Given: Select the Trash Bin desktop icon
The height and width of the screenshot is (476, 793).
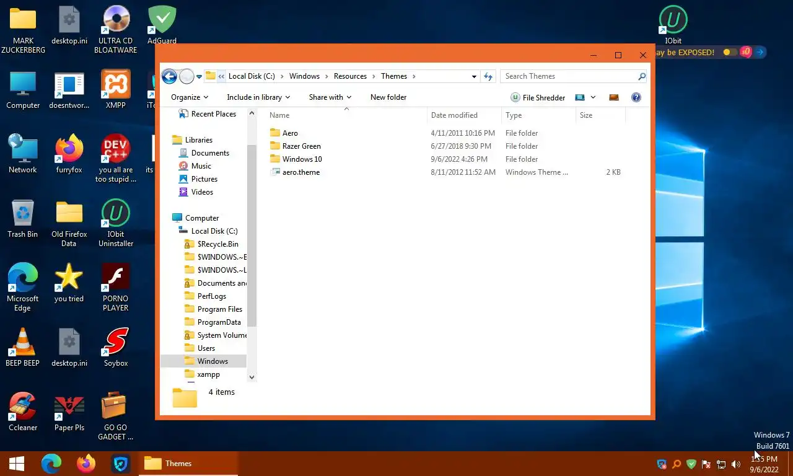Looking at the screenshot, I should pos(23,219).
